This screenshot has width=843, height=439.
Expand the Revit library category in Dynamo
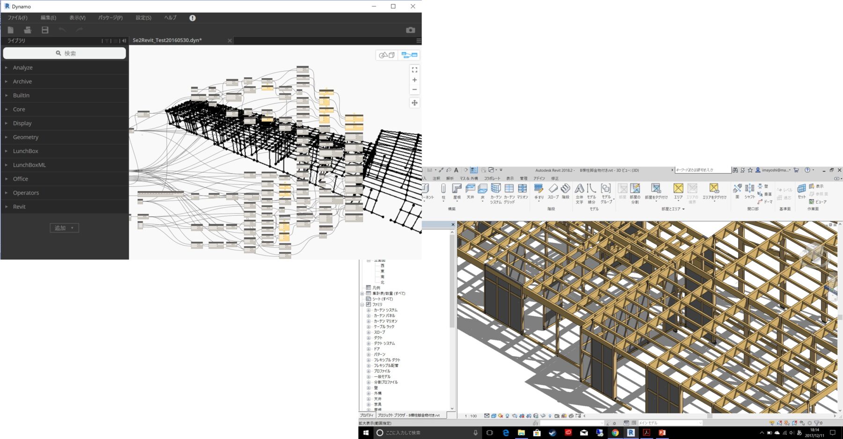click(19, 206)
